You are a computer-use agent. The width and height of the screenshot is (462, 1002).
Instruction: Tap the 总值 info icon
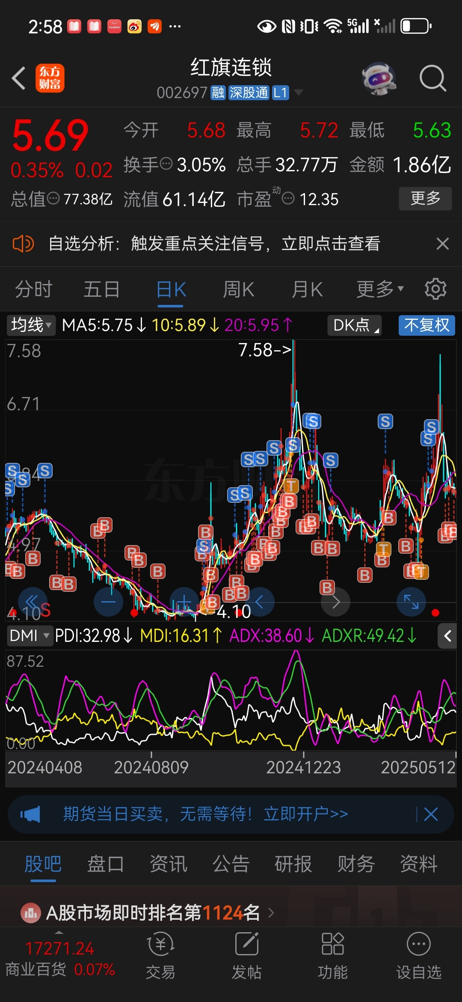[x=53, y=198]
